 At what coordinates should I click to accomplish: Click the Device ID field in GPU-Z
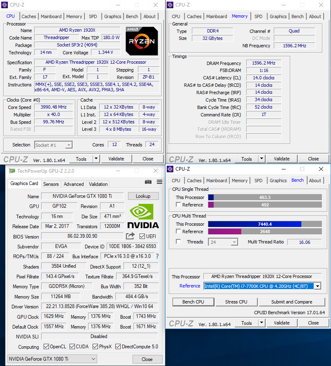point(132,246)
